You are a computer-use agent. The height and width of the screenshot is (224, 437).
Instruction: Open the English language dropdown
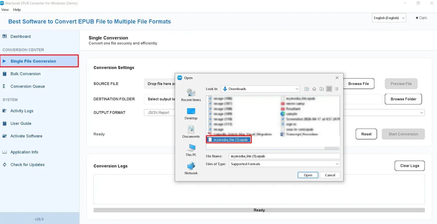389,18
